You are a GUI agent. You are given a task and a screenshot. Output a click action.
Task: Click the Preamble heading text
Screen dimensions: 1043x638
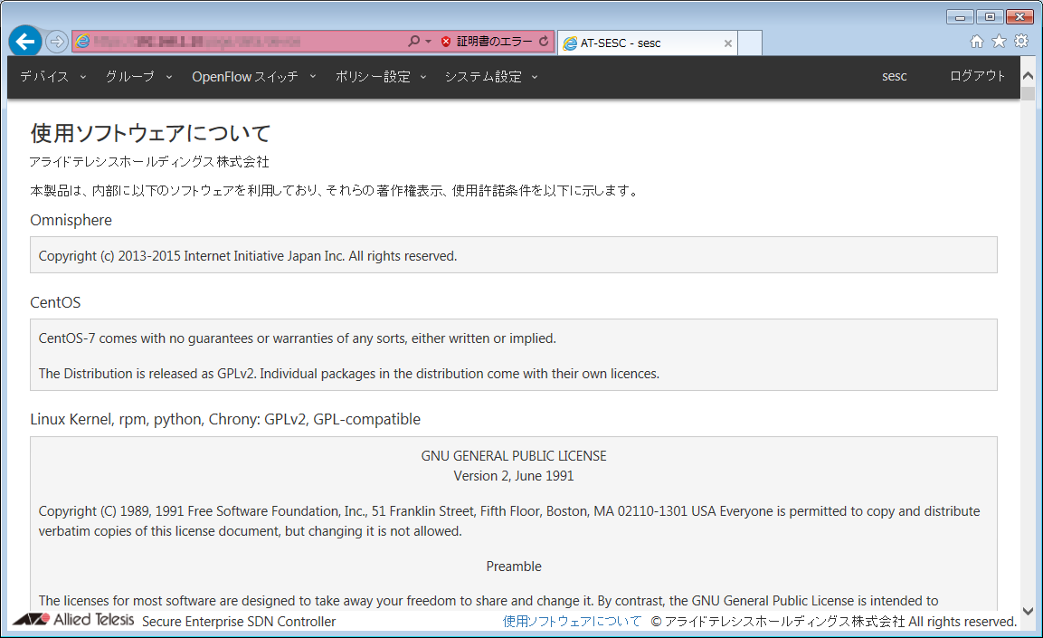[514, 567]
